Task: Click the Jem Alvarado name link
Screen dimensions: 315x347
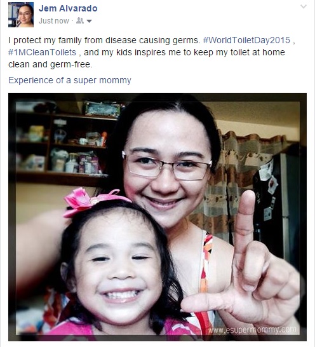Action: pyautogui.click(x=68, y=8)
